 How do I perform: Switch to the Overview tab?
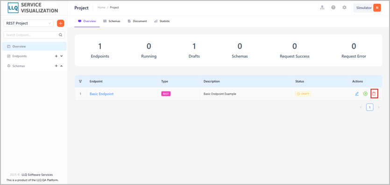pyautogui.click(x=87, y=21)
